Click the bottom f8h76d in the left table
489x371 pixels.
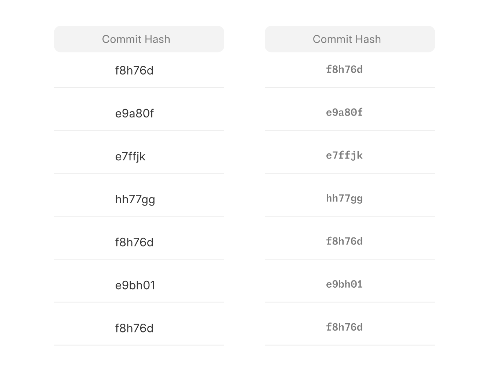[134, 328]
